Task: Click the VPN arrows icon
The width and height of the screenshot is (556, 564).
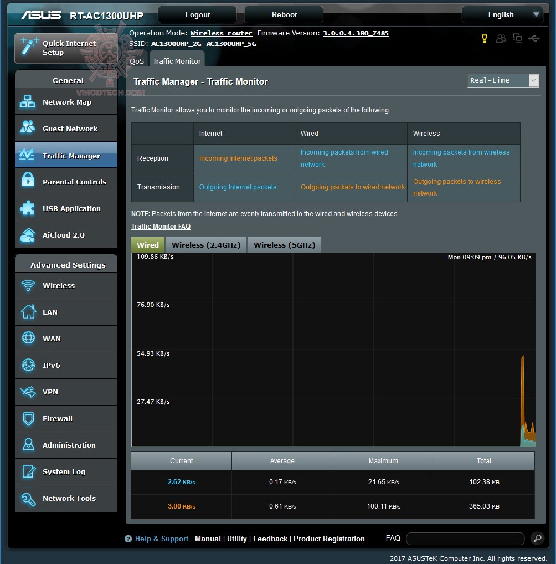Action: (28, 391)
